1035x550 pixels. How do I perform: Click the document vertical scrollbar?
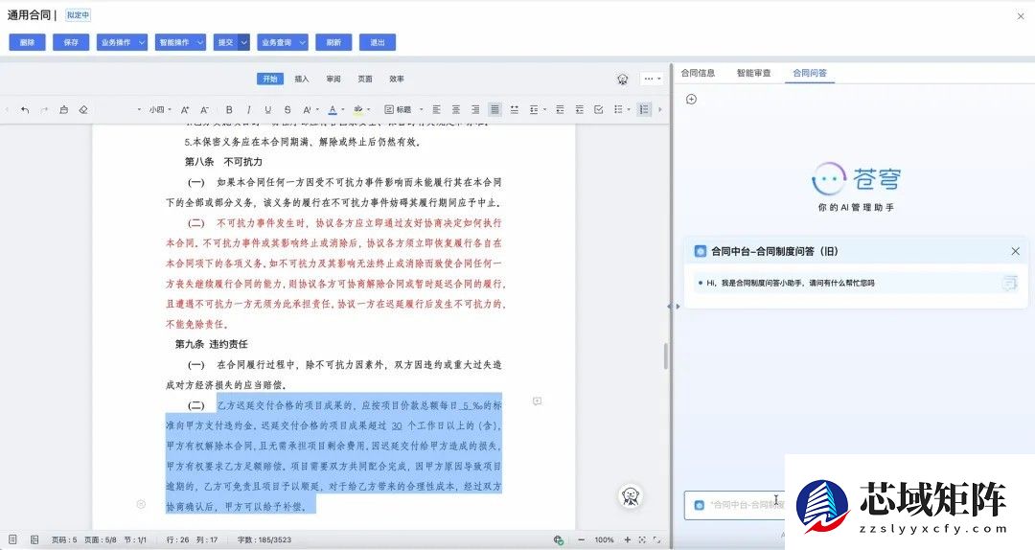coord(665,356)
